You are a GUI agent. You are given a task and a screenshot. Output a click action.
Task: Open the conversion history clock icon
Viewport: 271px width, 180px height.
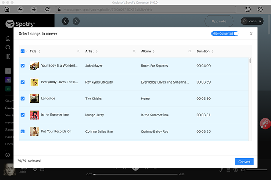(248, 10)
